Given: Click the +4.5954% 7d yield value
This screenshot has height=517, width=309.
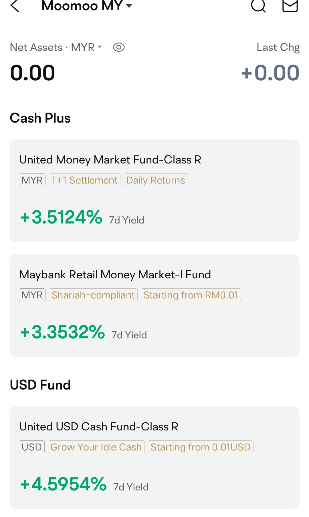Looking at the screenshot, I should pos(63,484).
